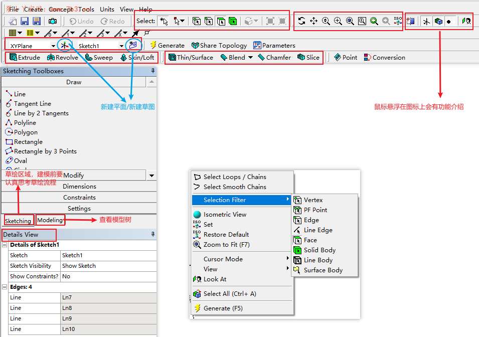Click Slice in the features toolbar

pyautogui.click(x=308, y=58)
